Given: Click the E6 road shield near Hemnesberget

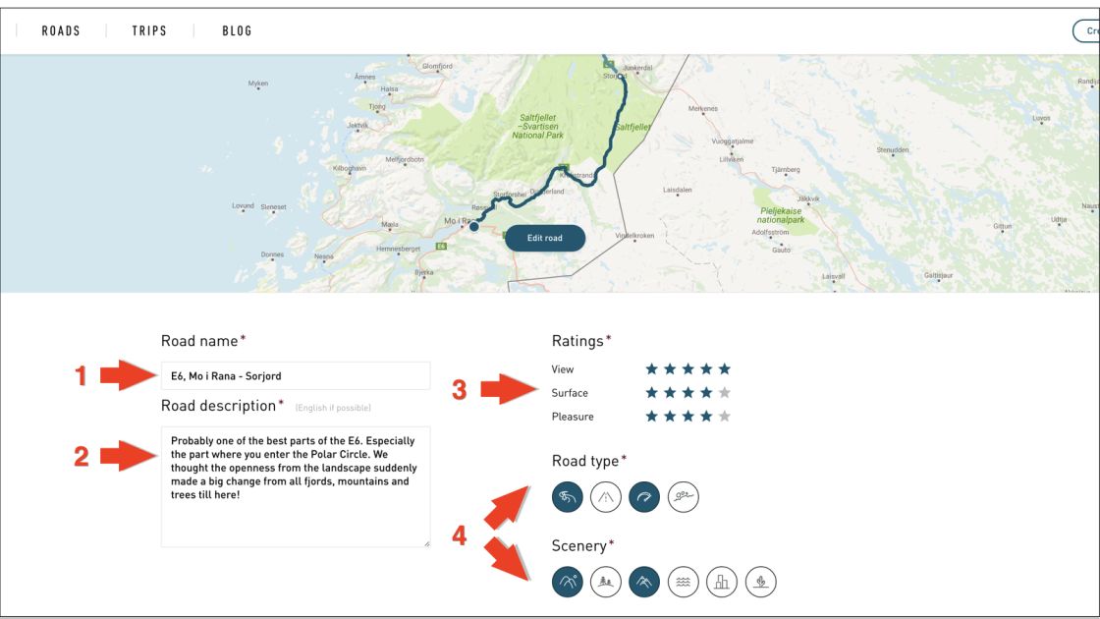Looking at the screenshot, I should coord(441,247).
